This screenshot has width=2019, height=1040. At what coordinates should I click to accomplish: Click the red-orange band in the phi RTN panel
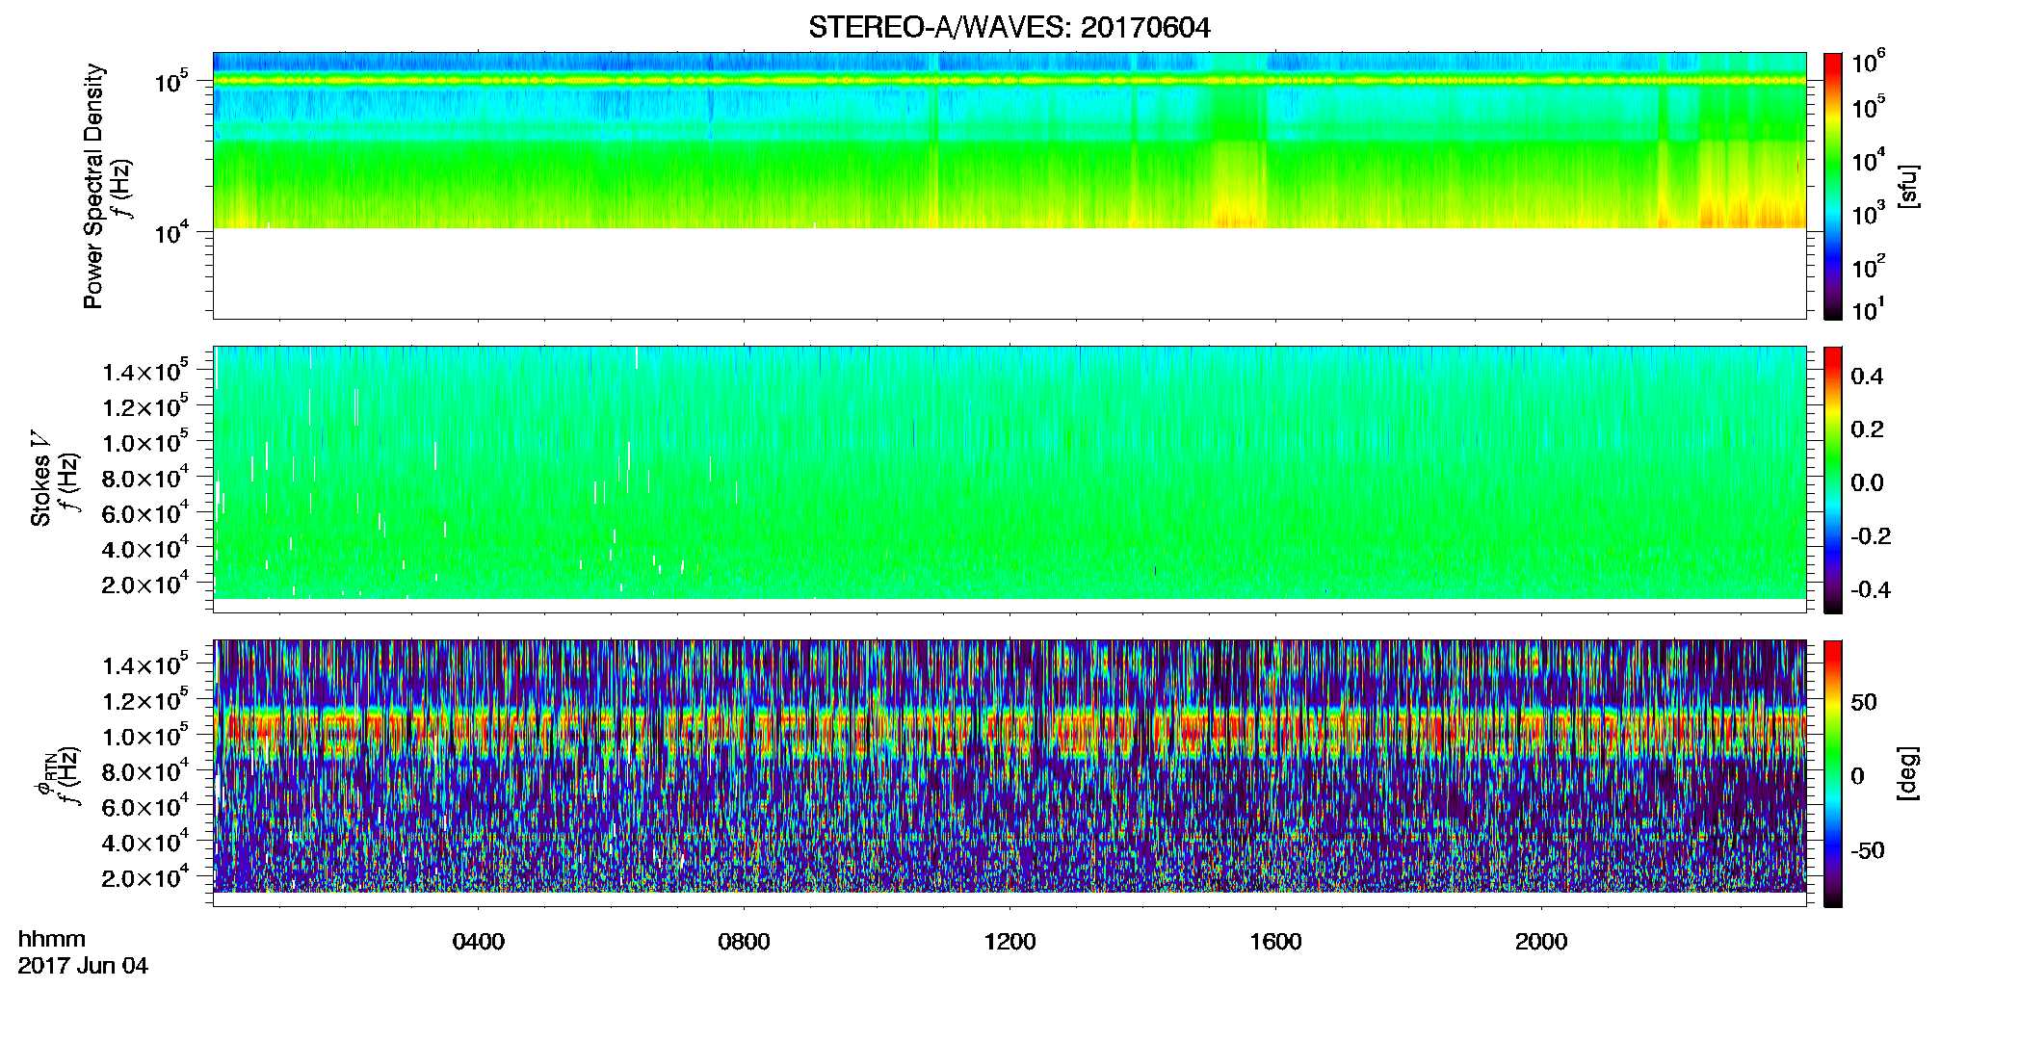pyautogui.click(x=1009, y=733)
